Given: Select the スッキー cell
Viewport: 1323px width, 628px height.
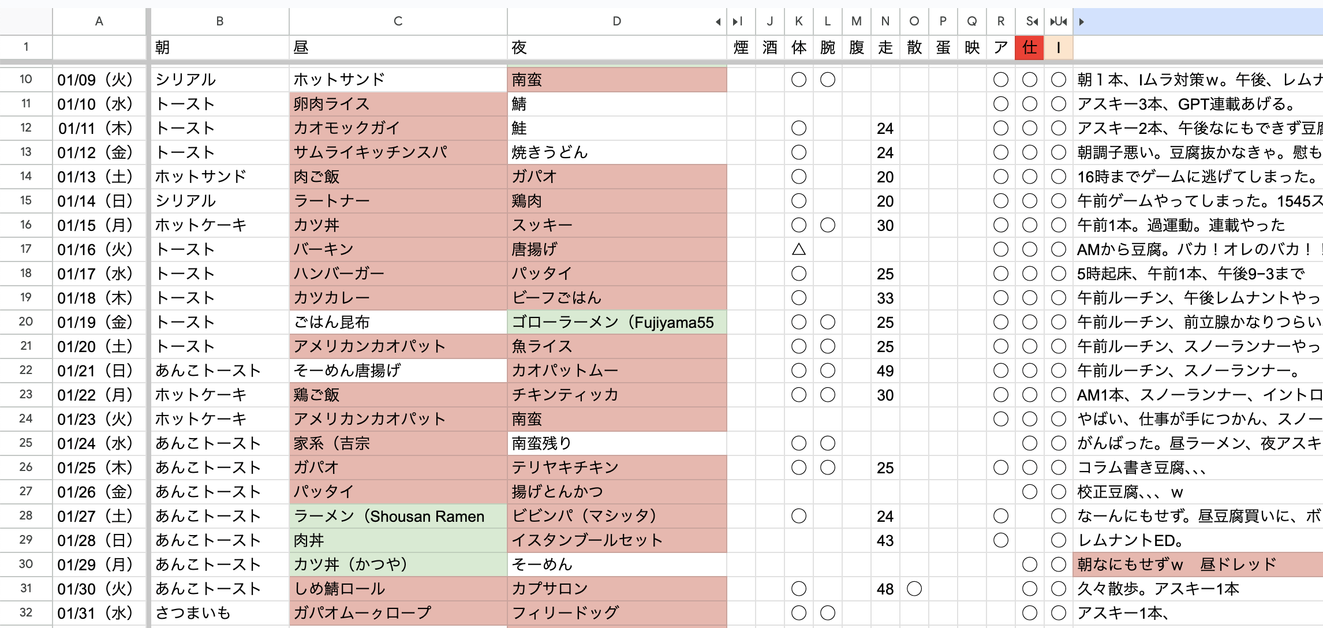Looking at the screenshot, I should (617, 225).
